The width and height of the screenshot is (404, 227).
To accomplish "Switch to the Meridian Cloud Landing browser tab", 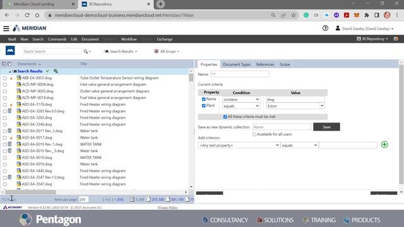I will [34, 4].
